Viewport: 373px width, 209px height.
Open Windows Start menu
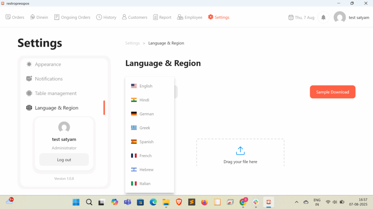pyautogui.click(x=76, y=202)
